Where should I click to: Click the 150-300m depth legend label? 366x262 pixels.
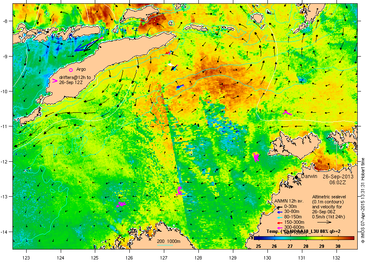click(x=294, y=222)
